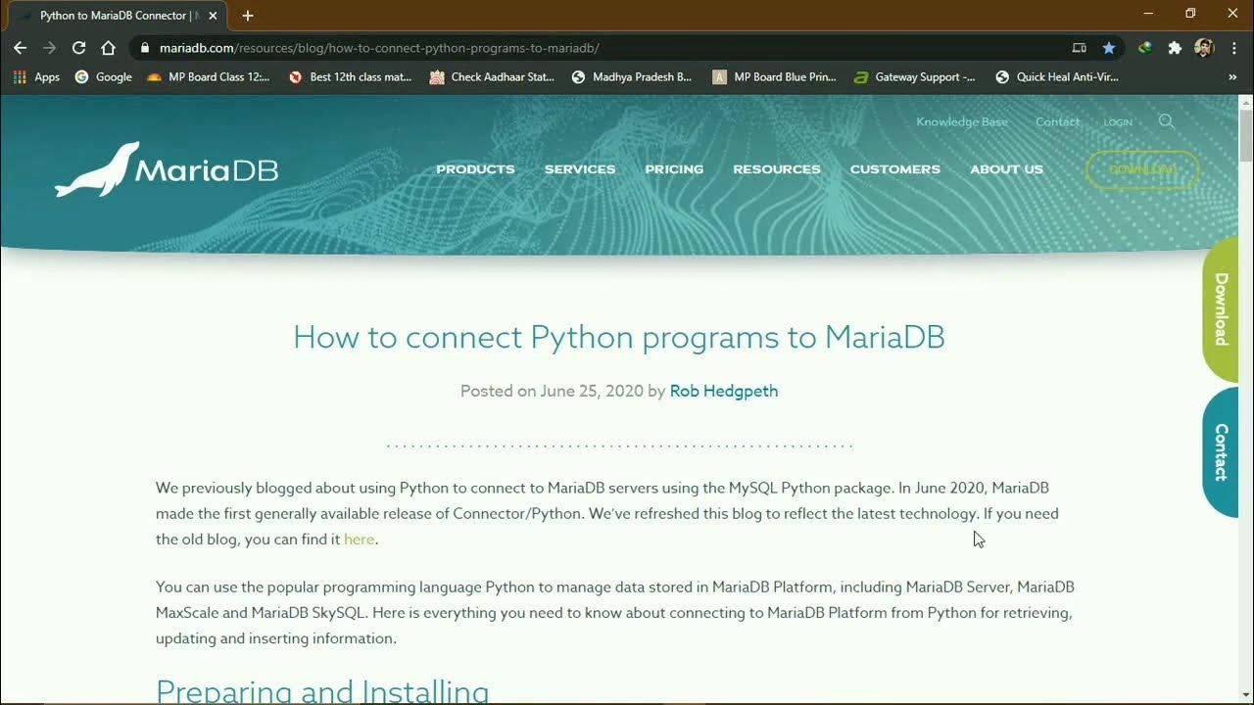Click the LOGIN link
1254x705 pixels.
pyautogui.click(x=1118, y=122)
